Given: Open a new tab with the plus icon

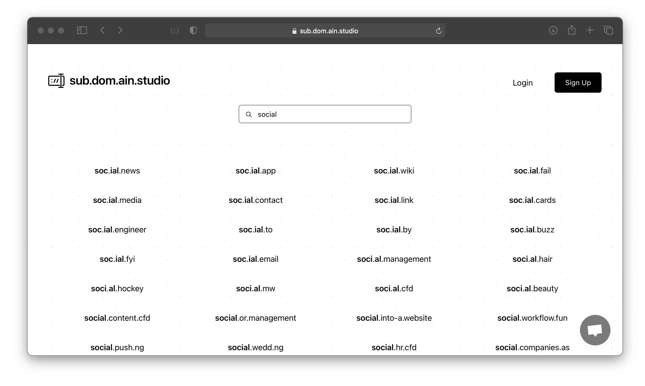Looking at the screenshot, I should point(590,30).
